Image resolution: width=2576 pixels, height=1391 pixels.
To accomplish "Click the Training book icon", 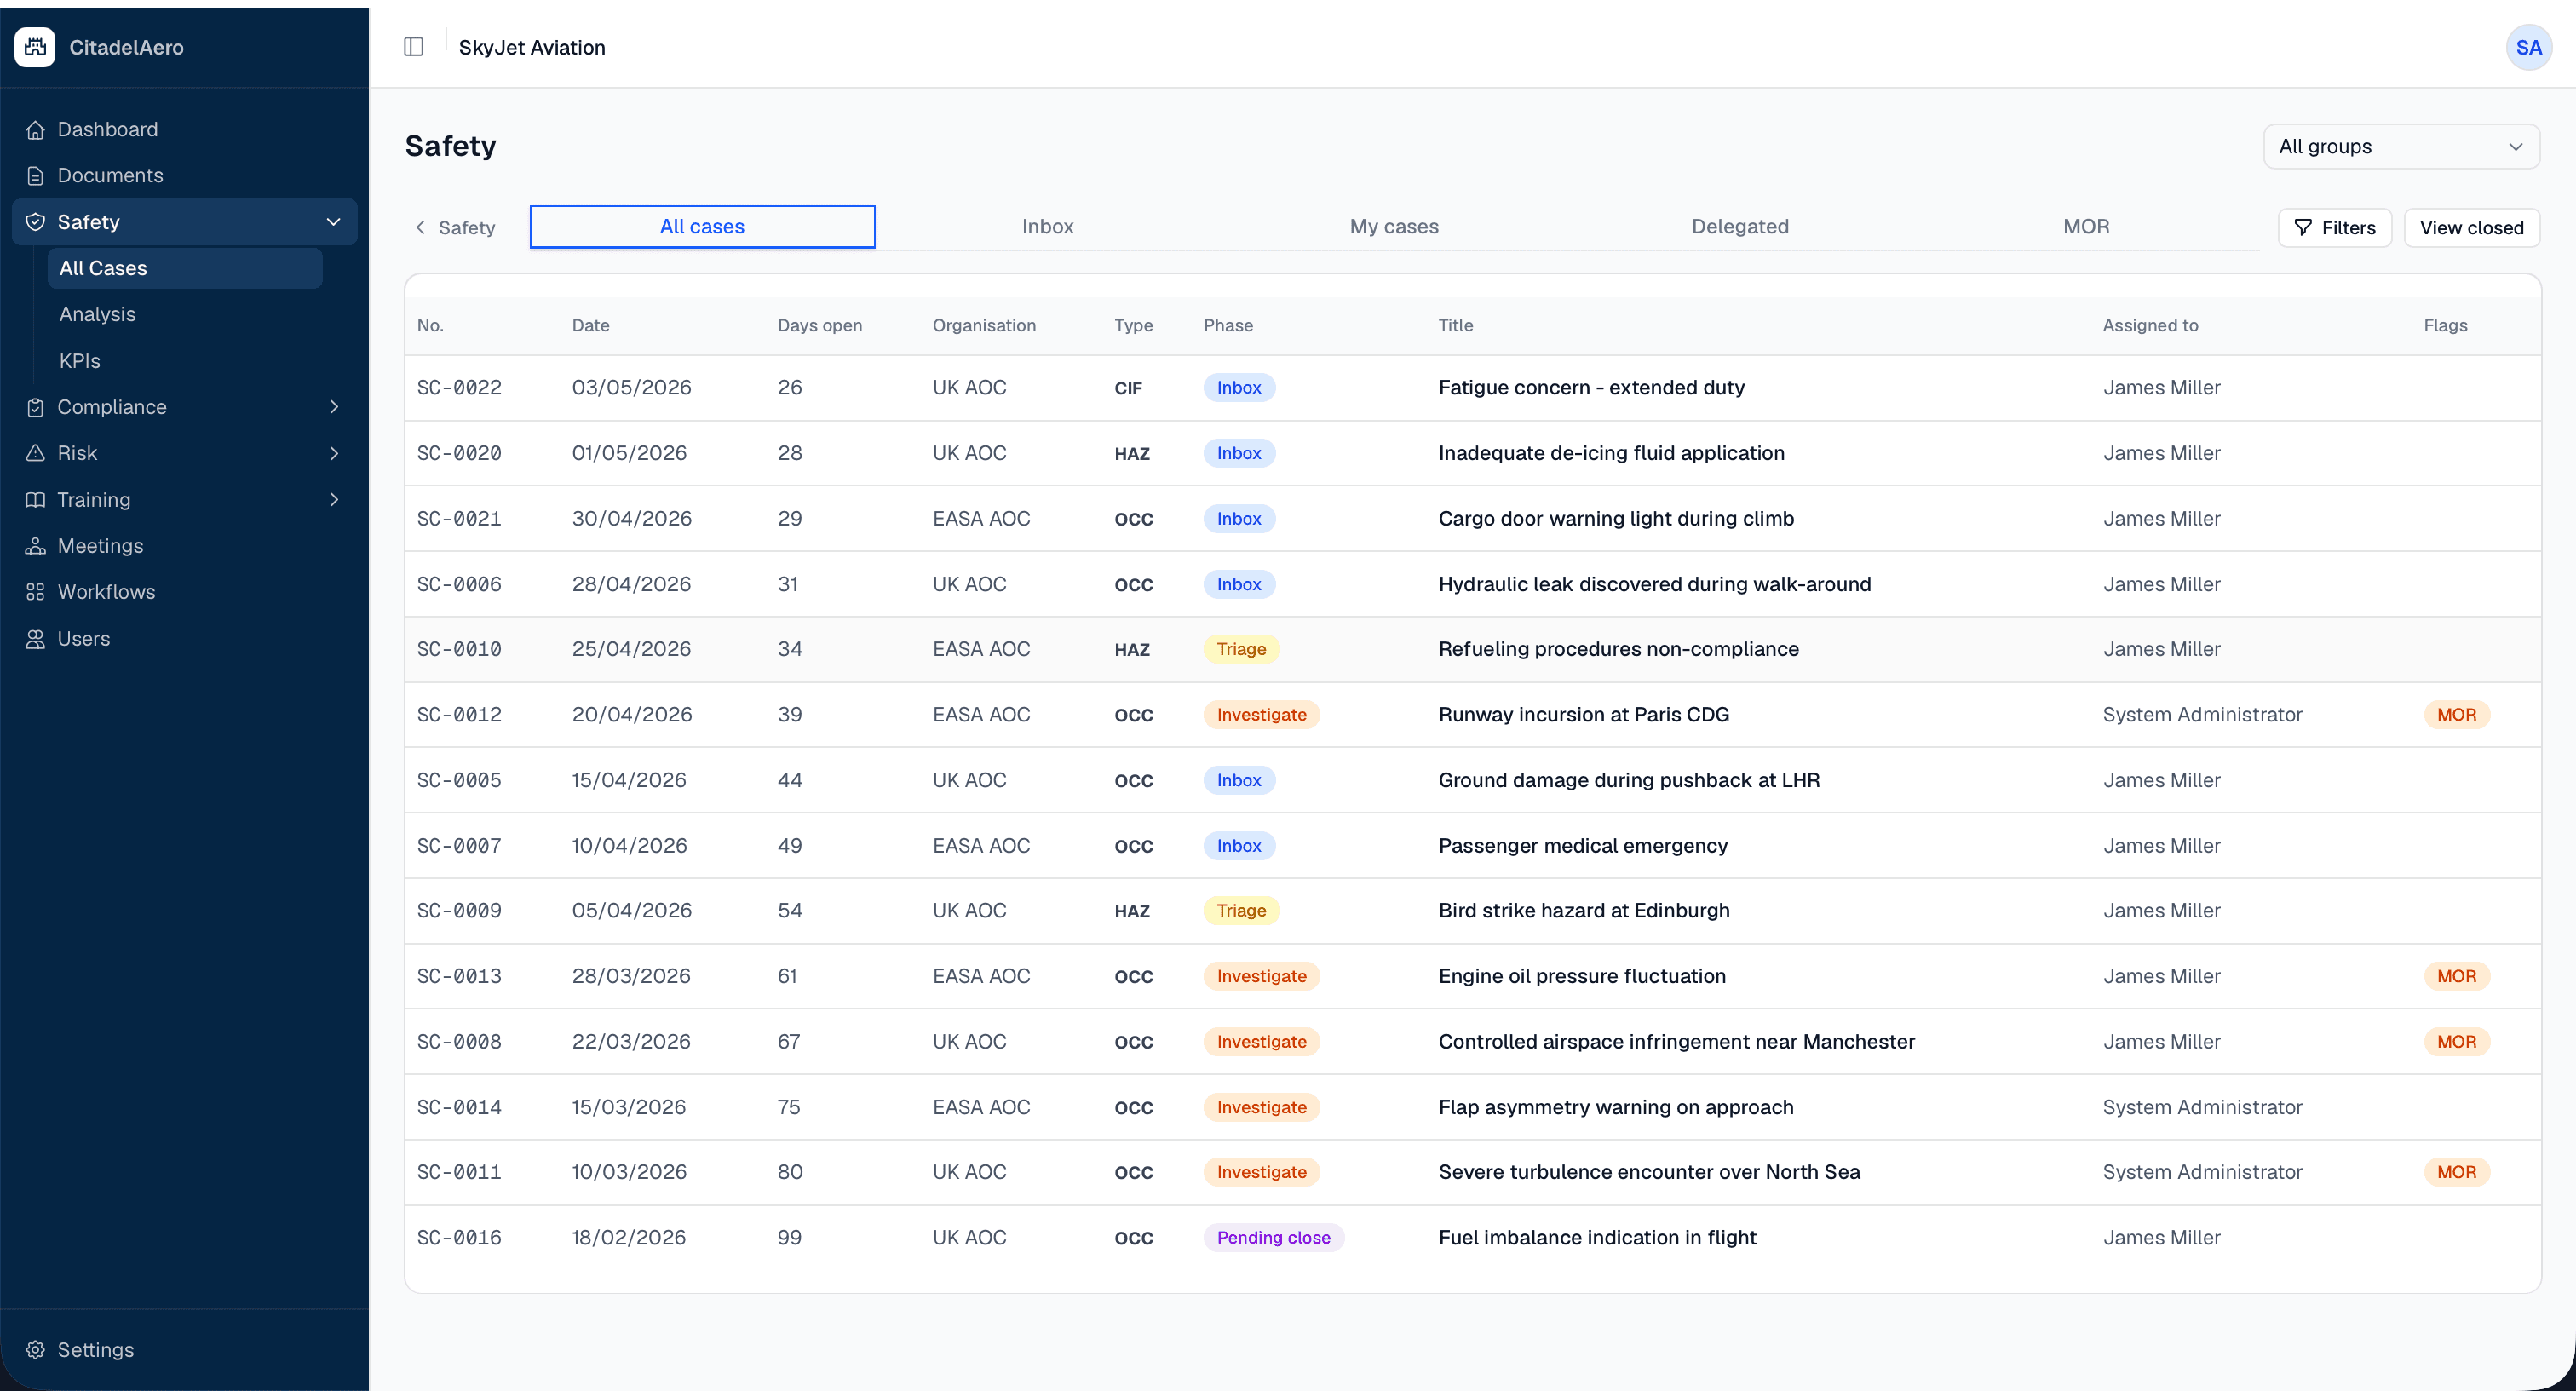I will click(35, 500).
